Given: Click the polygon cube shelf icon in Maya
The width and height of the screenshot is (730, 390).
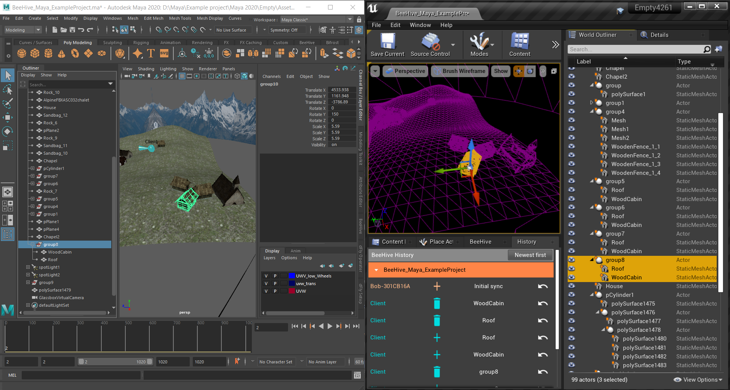Looking at the screenshot, I should (35, 53).
